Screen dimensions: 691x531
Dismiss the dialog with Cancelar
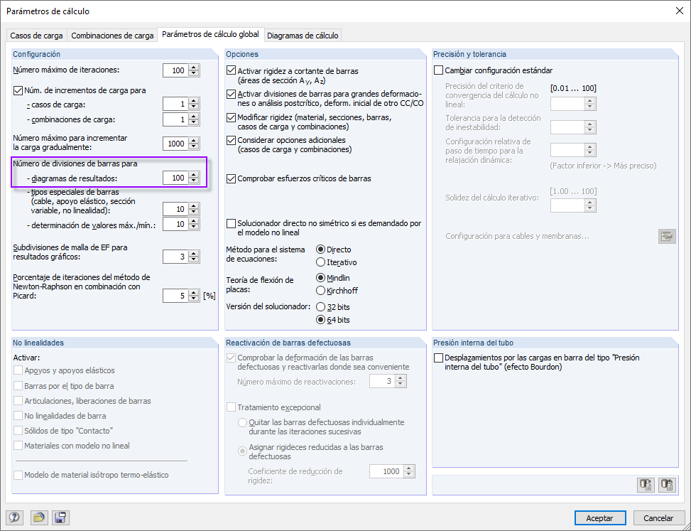659,517
